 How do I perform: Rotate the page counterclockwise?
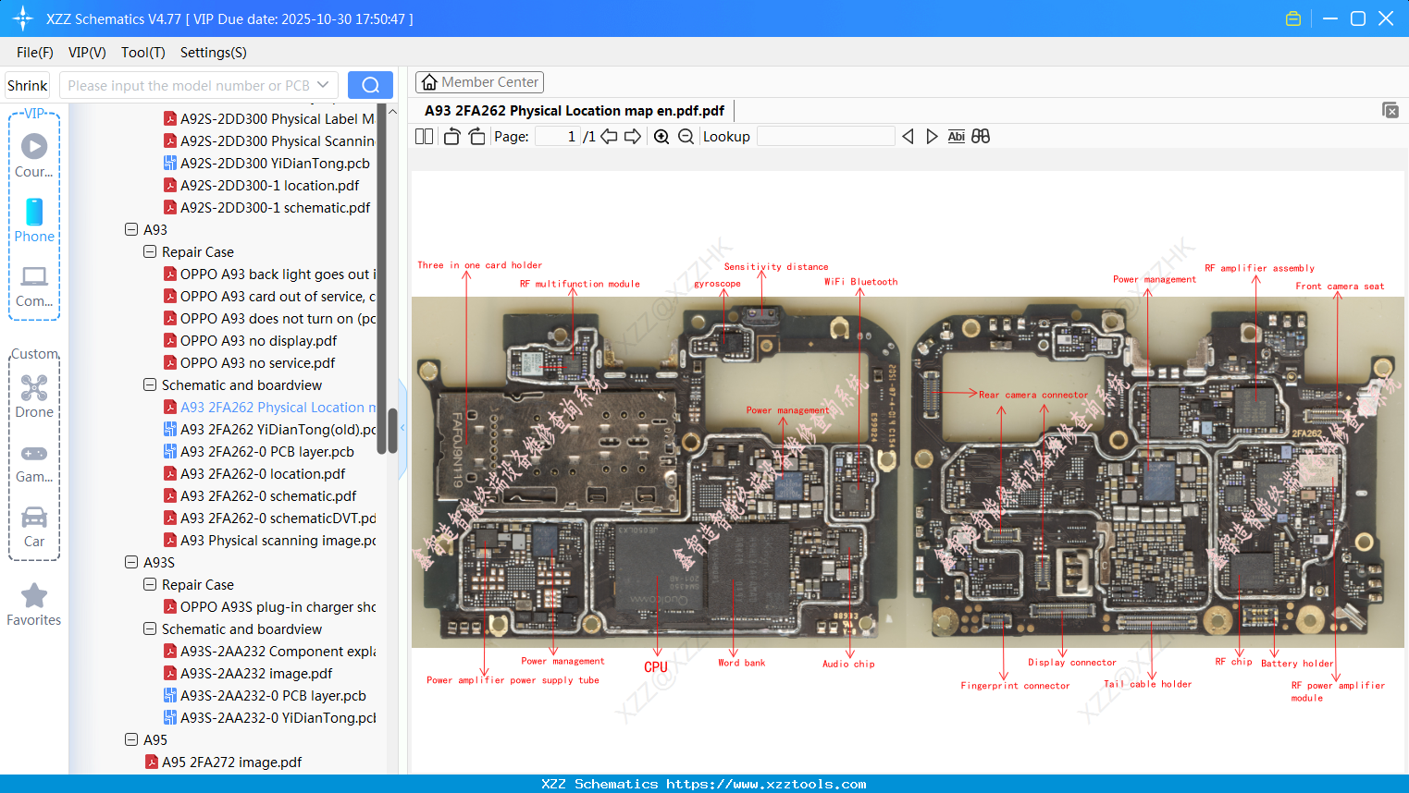click(451, 137)
